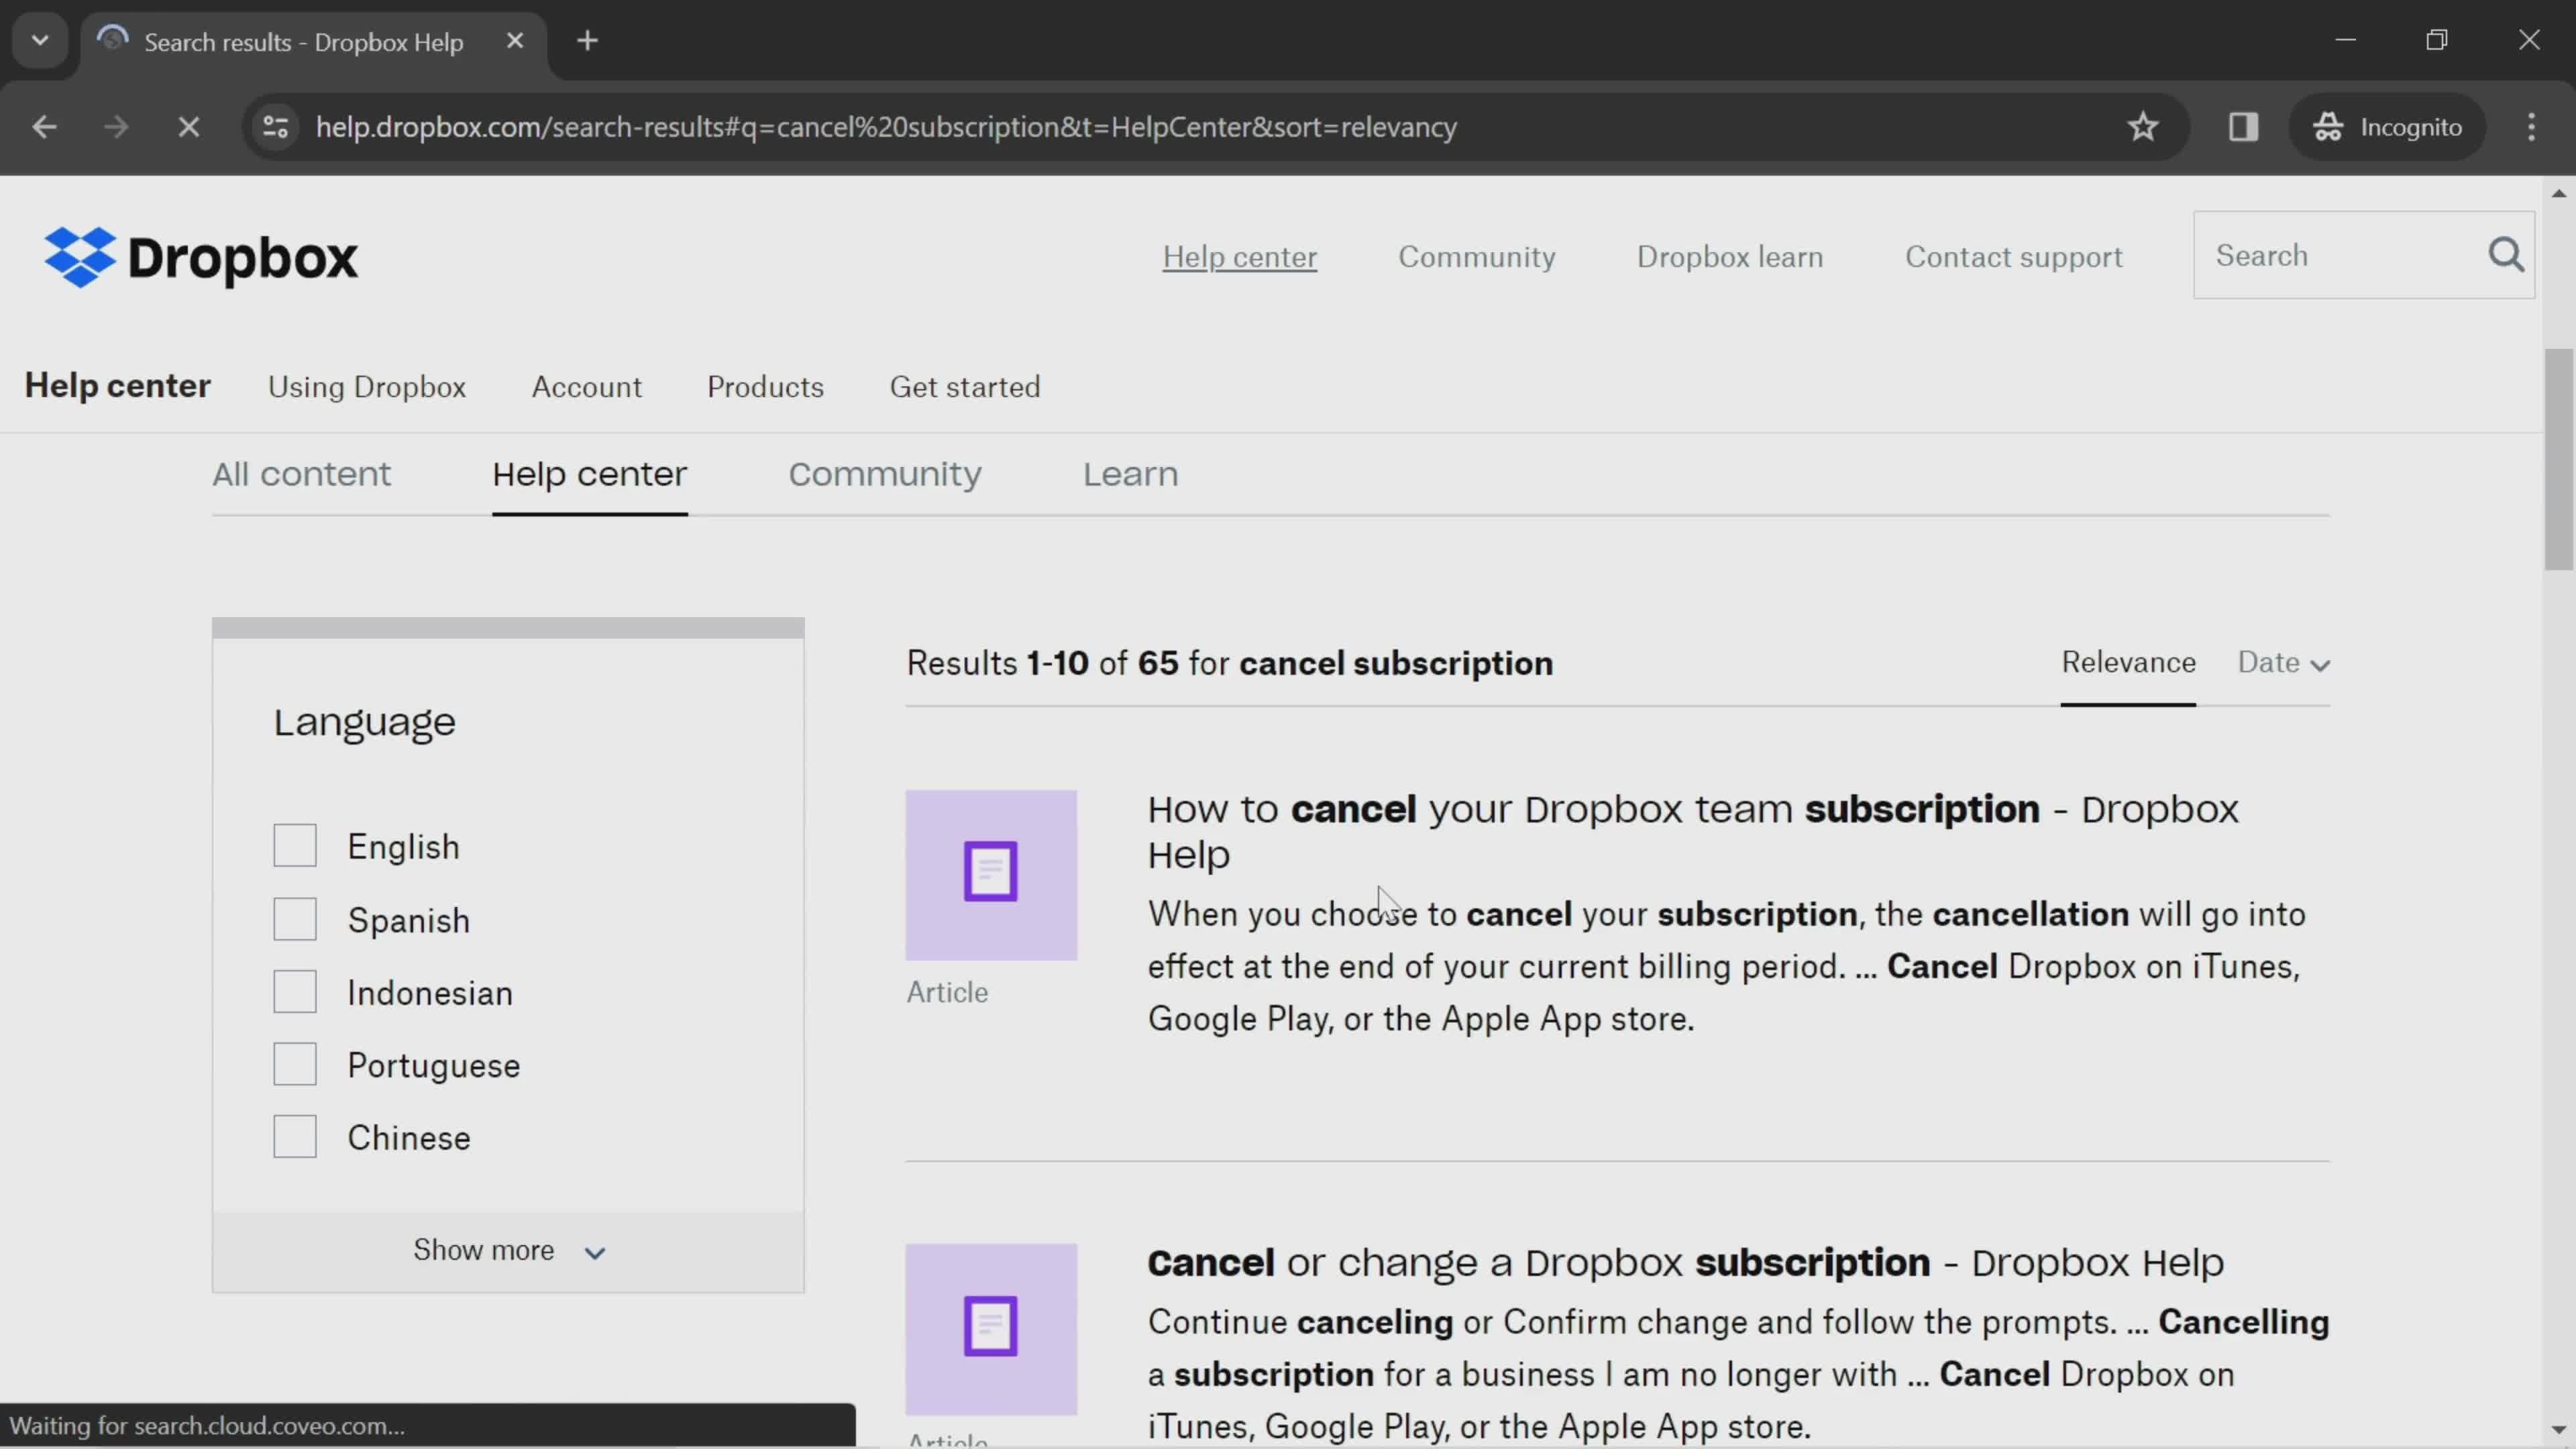The width and height of the screenshot is (2576, 1449).
Task: Click the 'Language' filter heading
Action: [364, 722]
